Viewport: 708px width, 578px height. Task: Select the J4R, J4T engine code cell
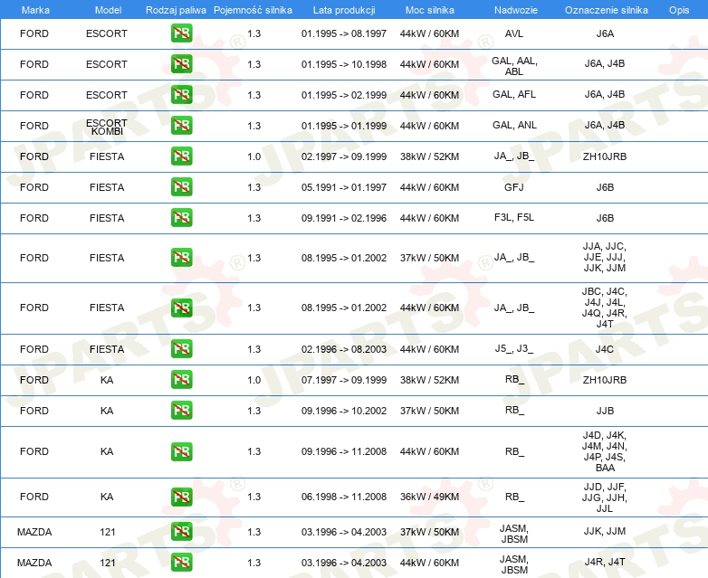[x=605, y=562]
